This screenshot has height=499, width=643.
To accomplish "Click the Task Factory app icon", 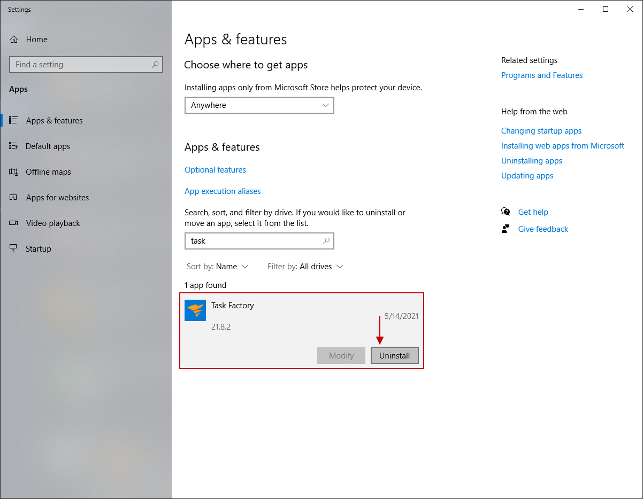I will 195,310.
